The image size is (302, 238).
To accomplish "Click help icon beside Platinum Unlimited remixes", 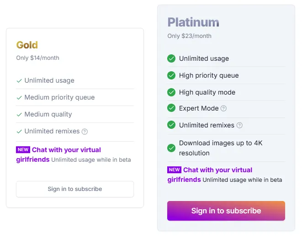I will (239, 125).
